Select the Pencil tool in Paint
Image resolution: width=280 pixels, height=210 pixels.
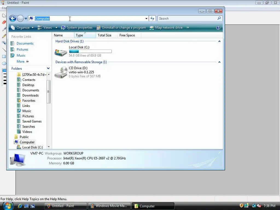pos(4,36)
